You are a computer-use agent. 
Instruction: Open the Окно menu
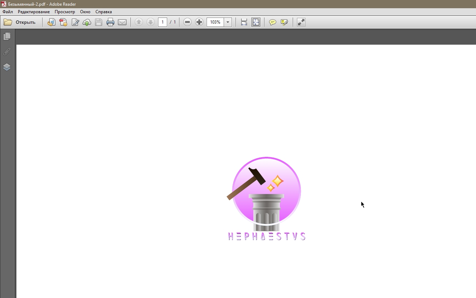tap(85, 12)
